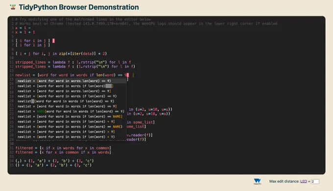Open the LED link beside Max edit distance
The image size is (333, 191).
click(x=304, y=181)
